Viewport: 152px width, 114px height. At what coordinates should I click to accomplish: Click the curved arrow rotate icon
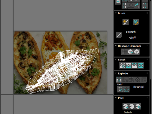click(137, 5)
